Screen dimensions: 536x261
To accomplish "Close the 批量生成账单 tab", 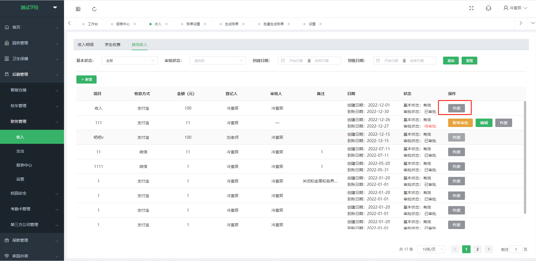I will pyautogui.click(x=289, y=24).
